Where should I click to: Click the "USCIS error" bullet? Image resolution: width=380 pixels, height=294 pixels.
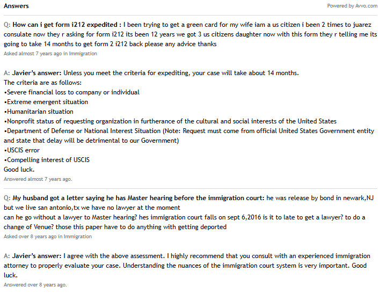[x=21, y=150]
